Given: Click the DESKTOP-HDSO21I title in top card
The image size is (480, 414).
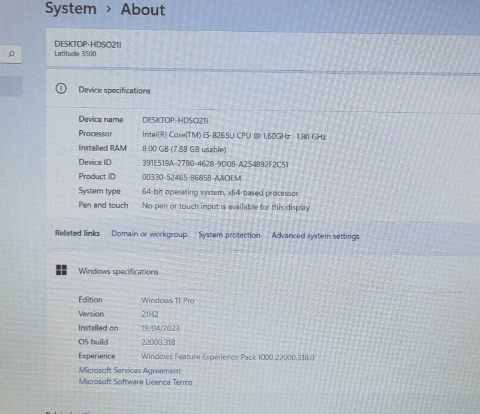Looking at the screenshot, I should (88, 44).
